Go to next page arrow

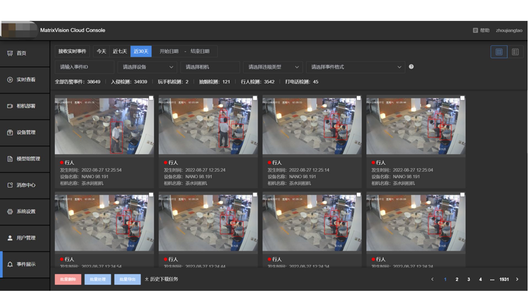point(517,279)
